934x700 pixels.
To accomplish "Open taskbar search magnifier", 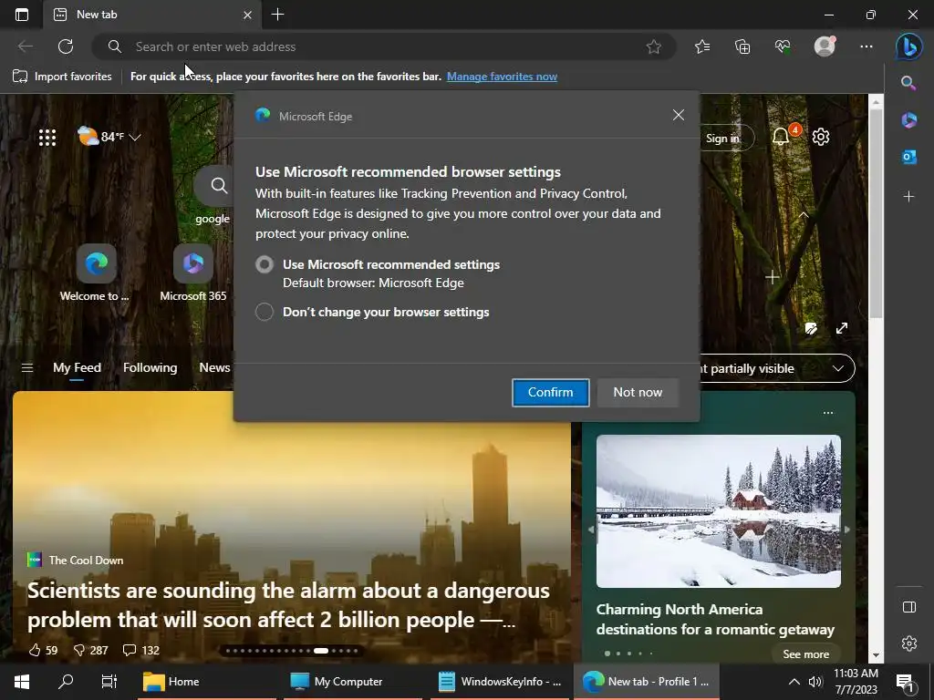I will tap(66, 682).
